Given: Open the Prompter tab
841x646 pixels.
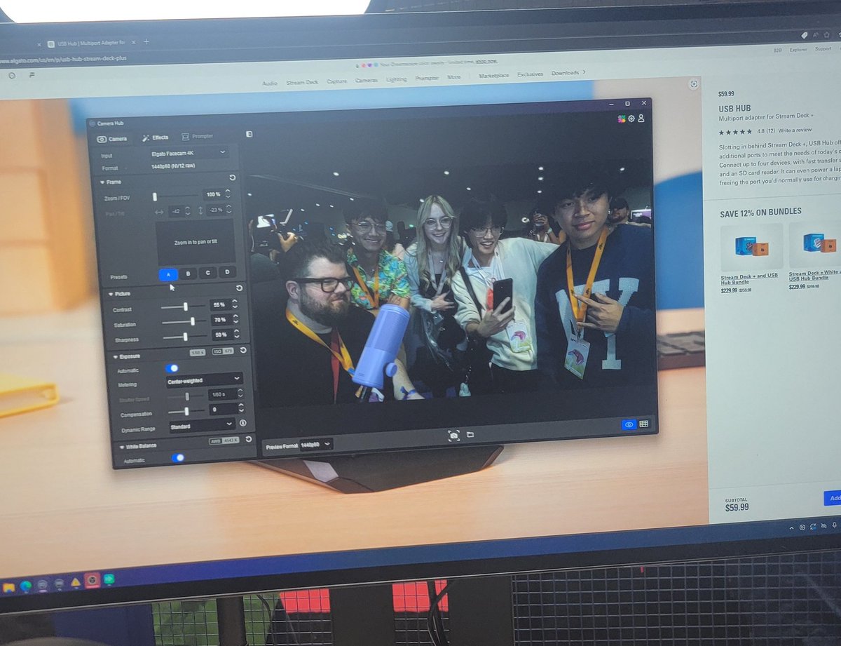Looking at the screenshot, I should click(x=198, y=136).
